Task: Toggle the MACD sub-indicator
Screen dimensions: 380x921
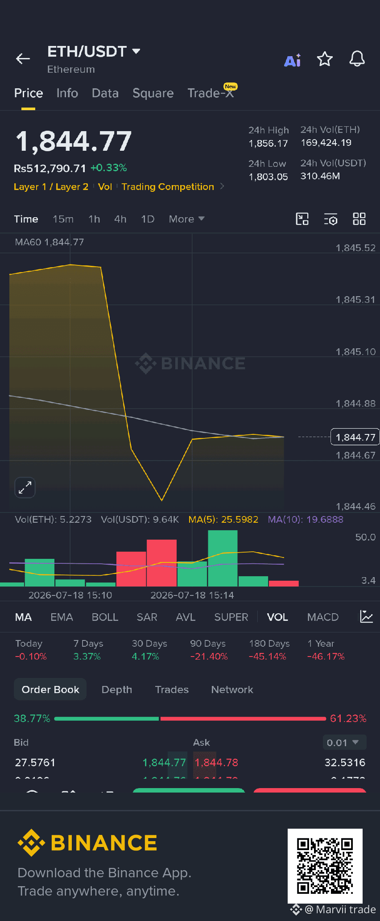Action: click(x=323, y=617)
